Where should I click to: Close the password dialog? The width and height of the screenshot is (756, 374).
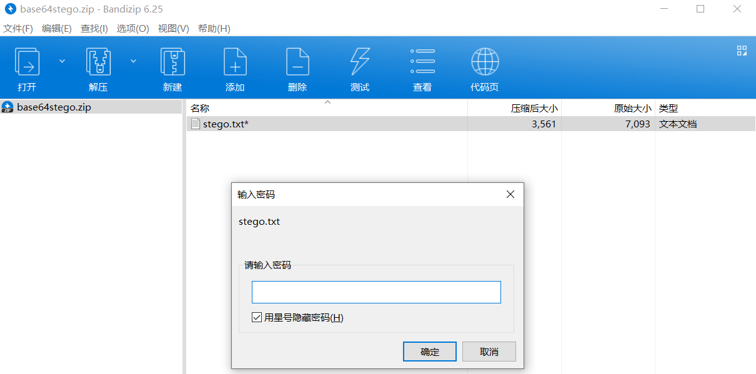pos(510,194)
